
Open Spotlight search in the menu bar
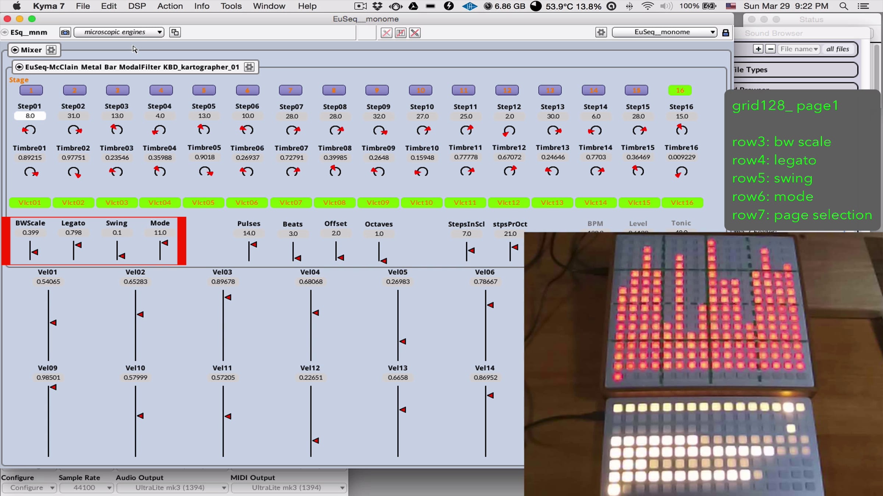point(844,6)
